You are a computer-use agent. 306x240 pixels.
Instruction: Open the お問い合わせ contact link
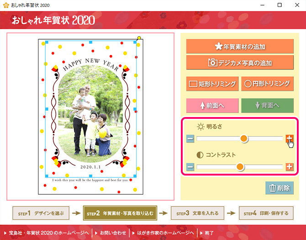pyautogui.click(x=111, y=233)
